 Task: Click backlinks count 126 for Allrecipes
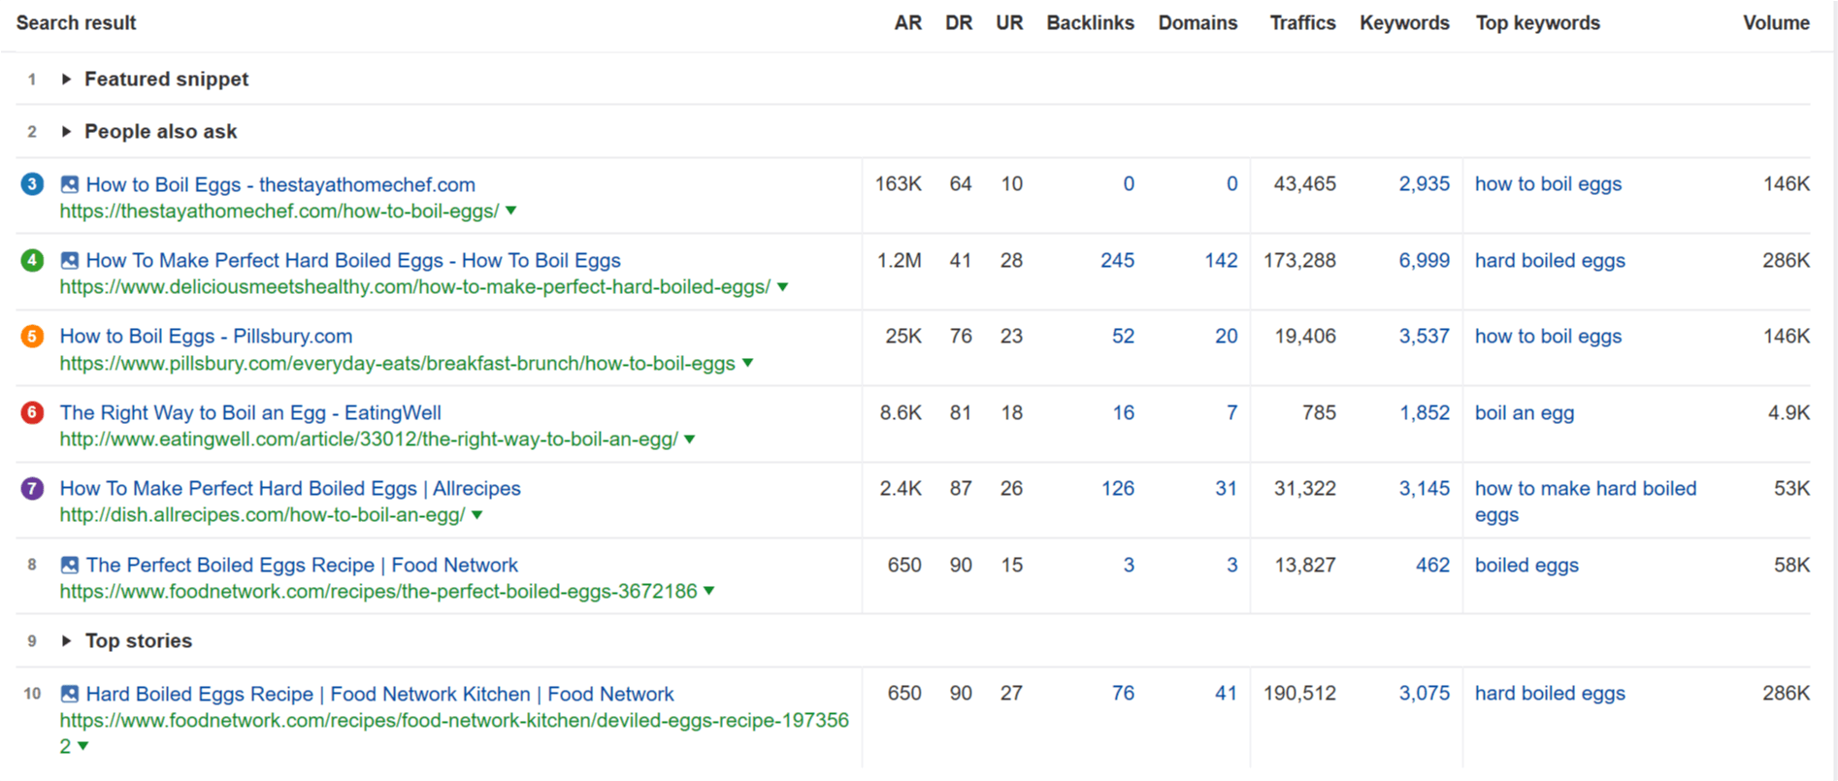point(1117,488)
